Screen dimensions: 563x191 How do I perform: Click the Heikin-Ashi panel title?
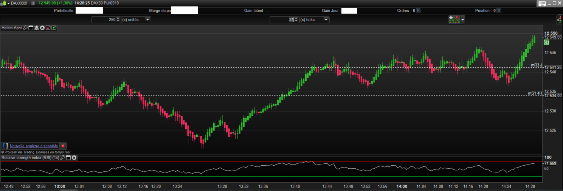pos(12,28)
